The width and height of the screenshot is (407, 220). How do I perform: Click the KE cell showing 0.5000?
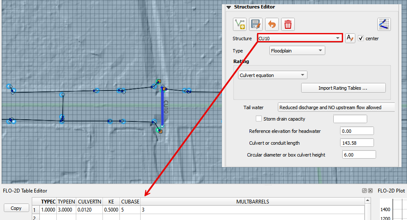[111, 209]
